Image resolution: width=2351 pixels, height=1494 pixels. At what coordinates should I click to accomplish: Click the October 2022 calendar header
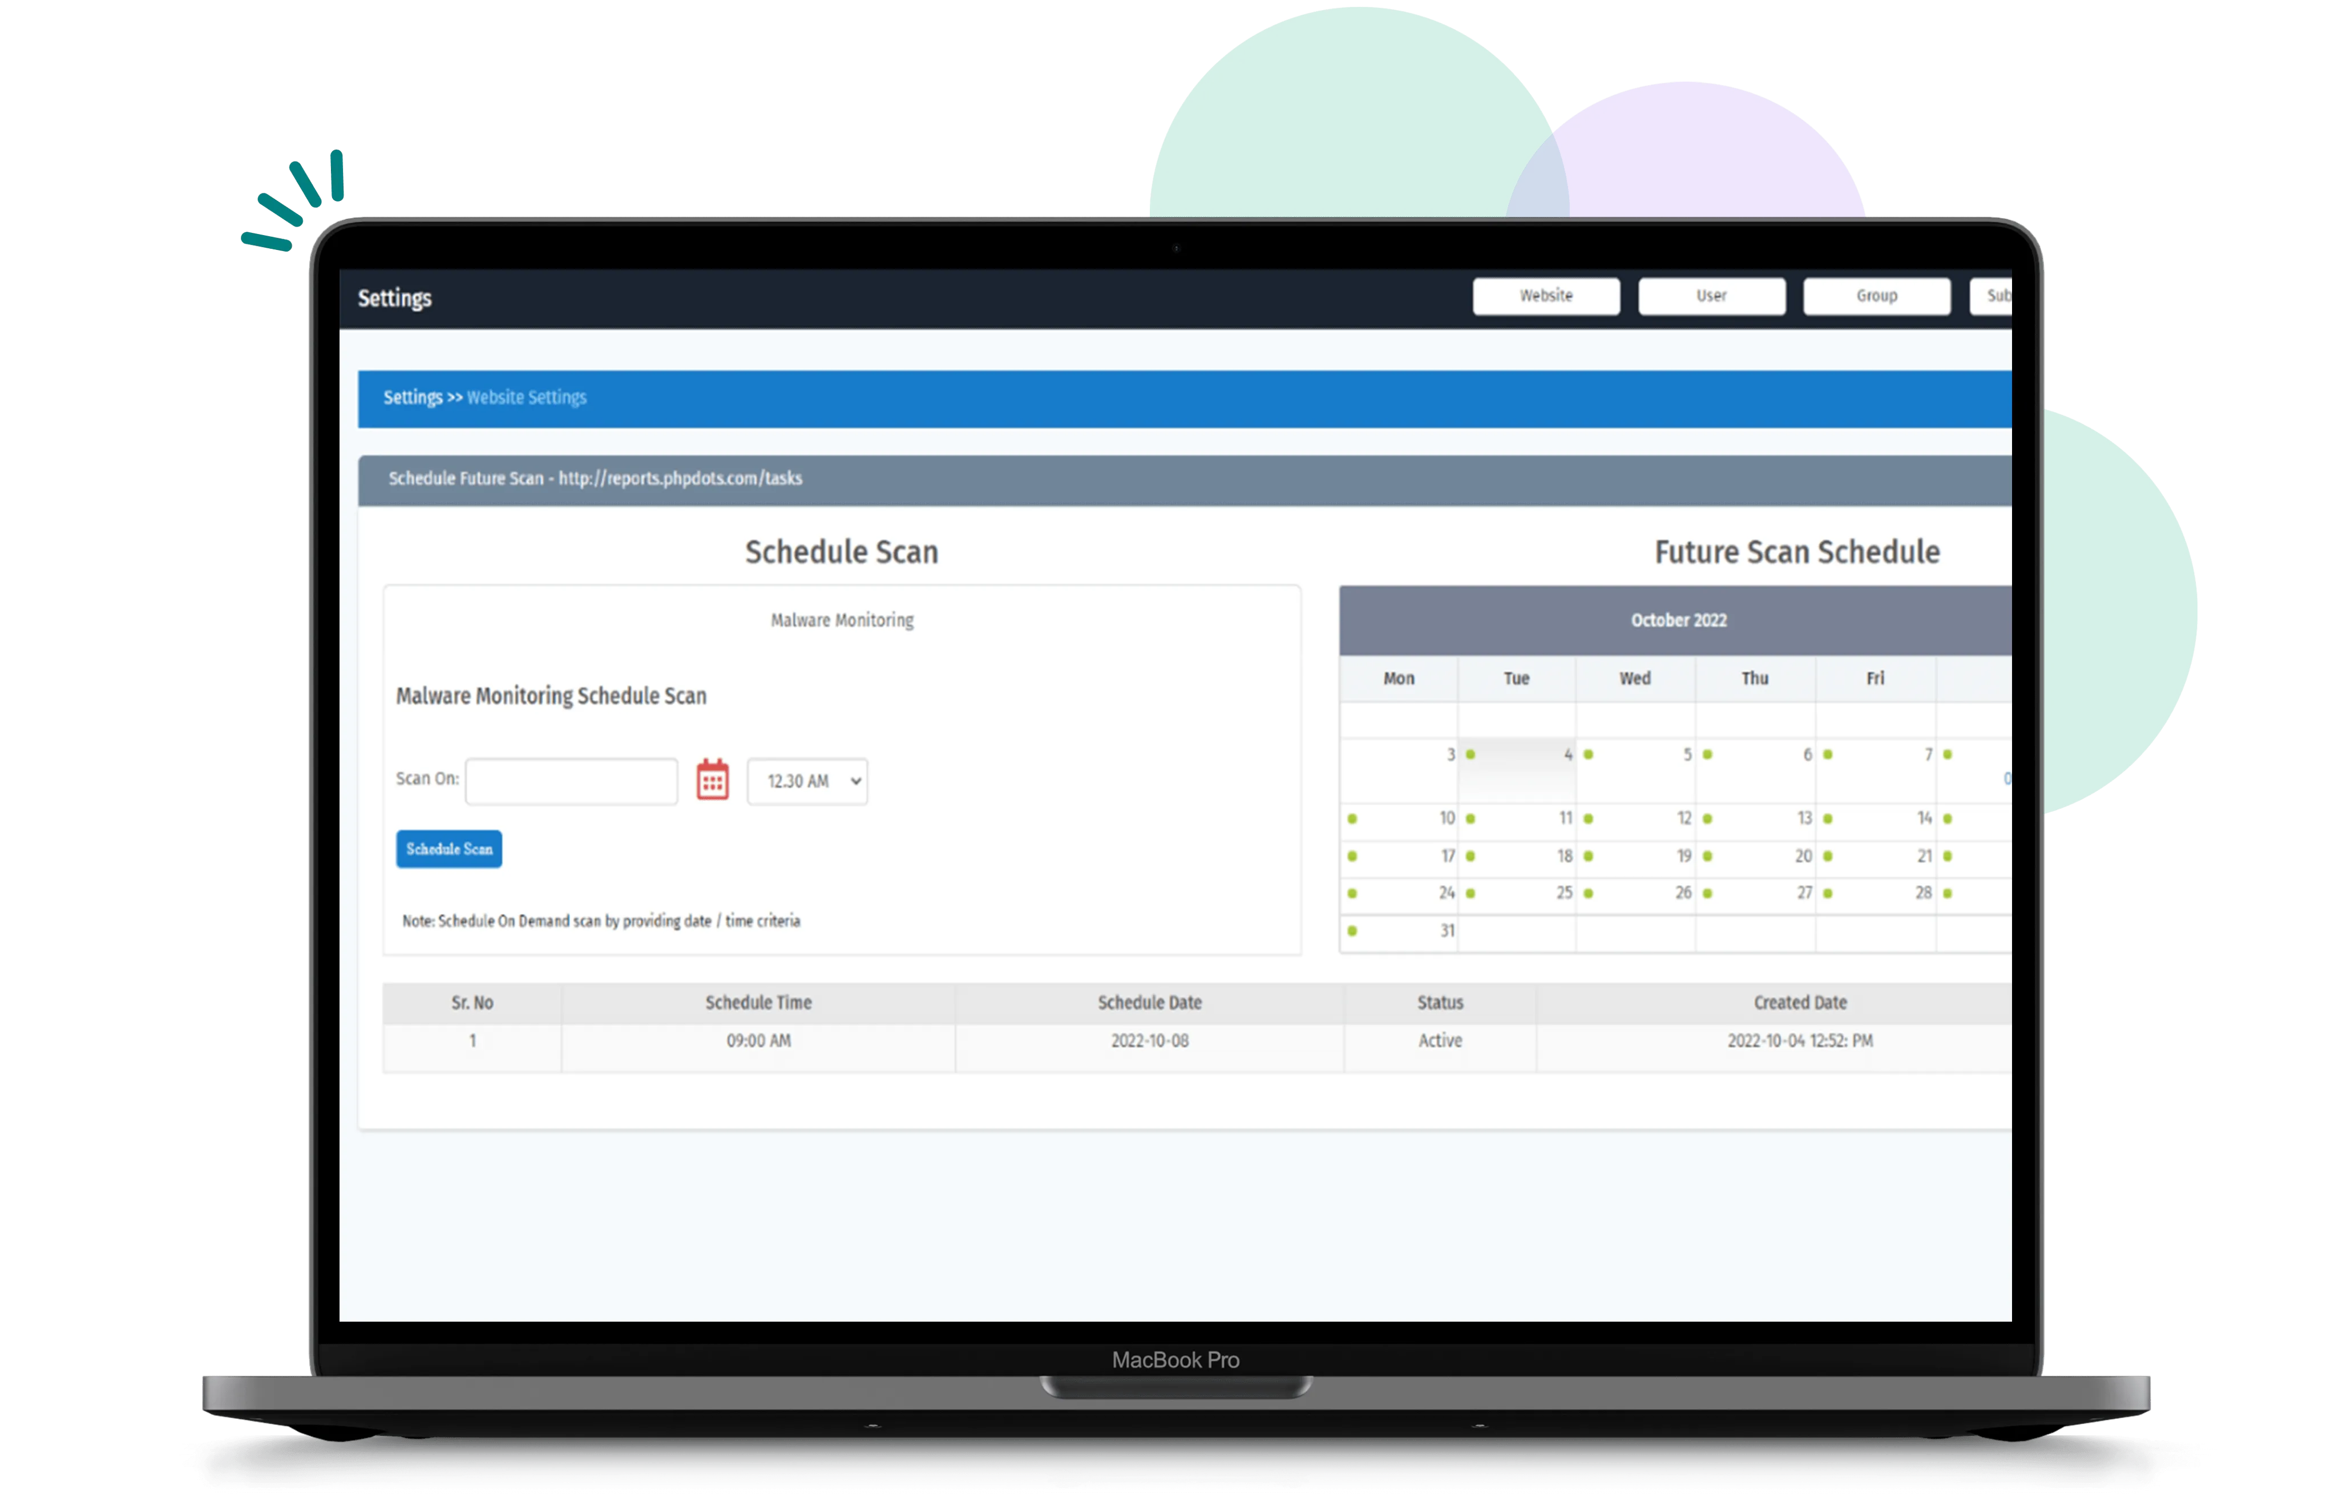tap(1678, 620)
